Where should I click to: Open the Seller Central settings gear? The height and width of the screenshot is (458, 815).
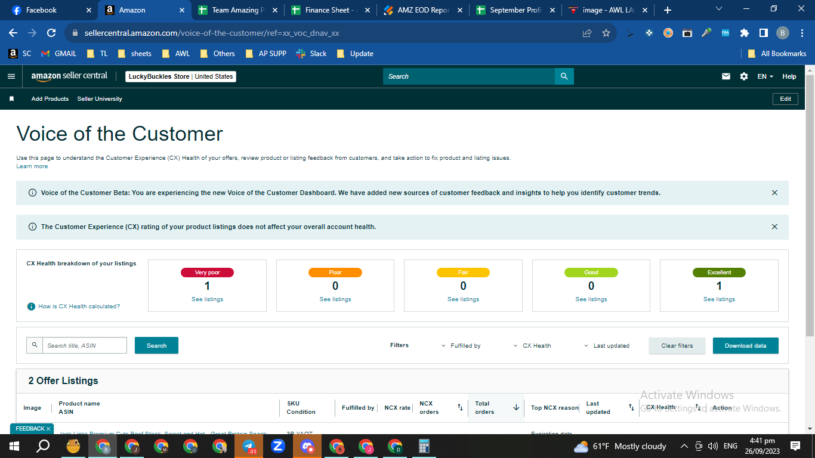(743, 76)
